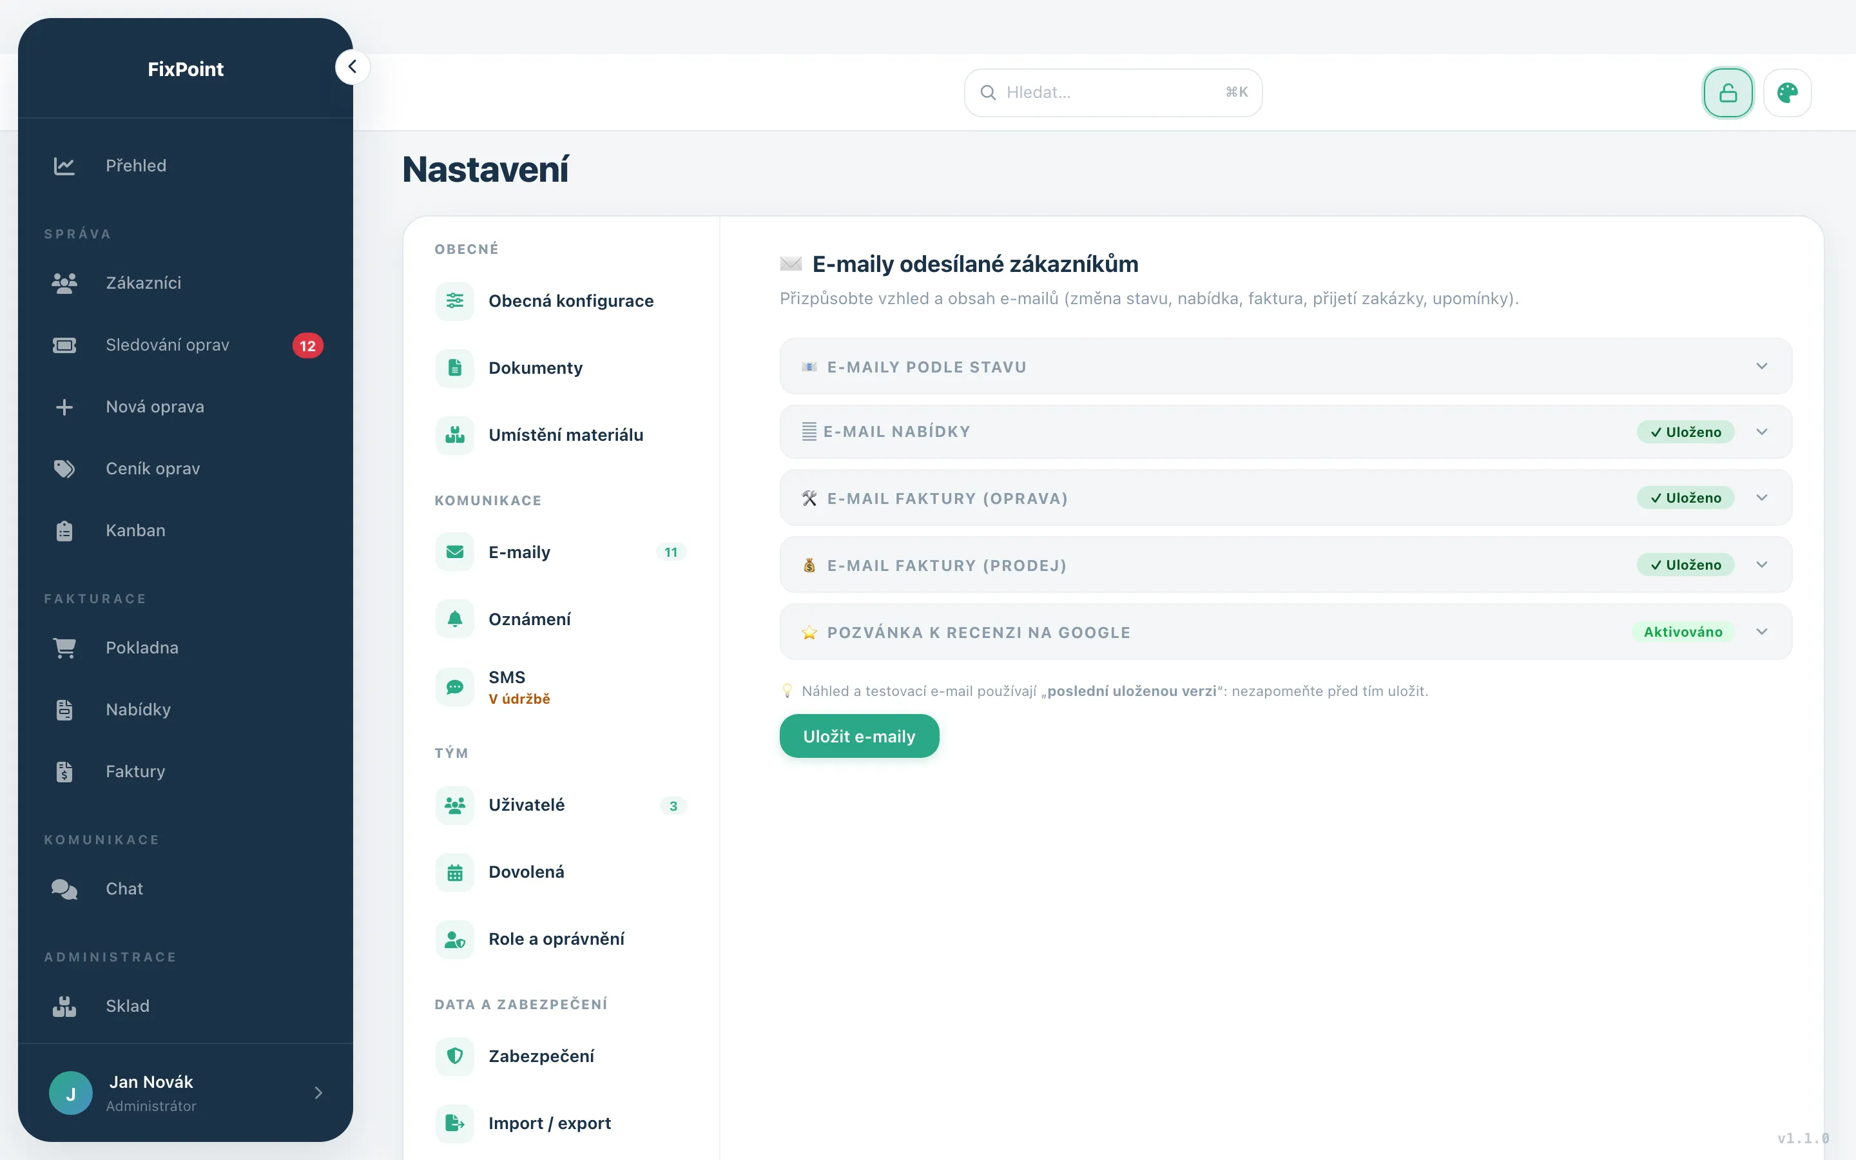Select Nová oprava menu item
Screen dimensions: 1856x1160
(186, 407)
